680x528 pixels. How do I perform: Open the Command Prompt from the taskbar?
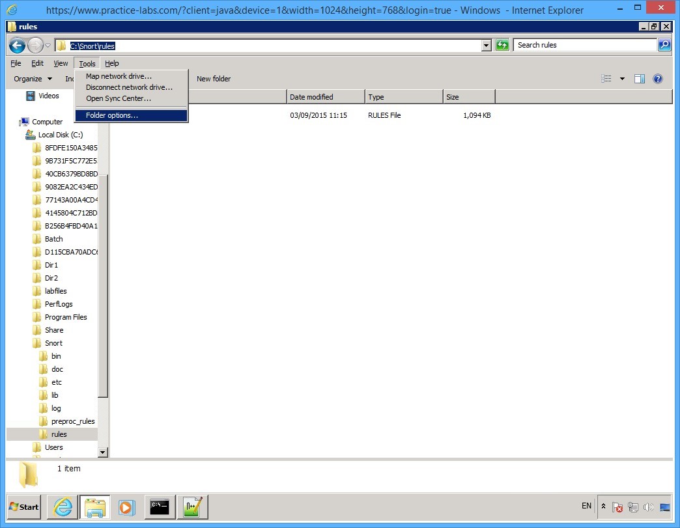(160, 507)
